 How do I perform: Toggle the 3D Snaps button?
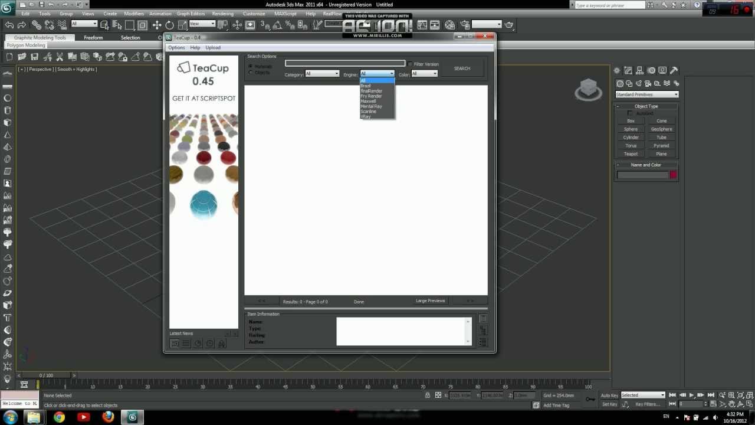click(x=266, y=25)
